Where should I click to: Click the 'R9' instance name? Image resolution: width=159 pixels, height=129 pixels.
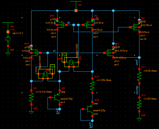(35, 88)
